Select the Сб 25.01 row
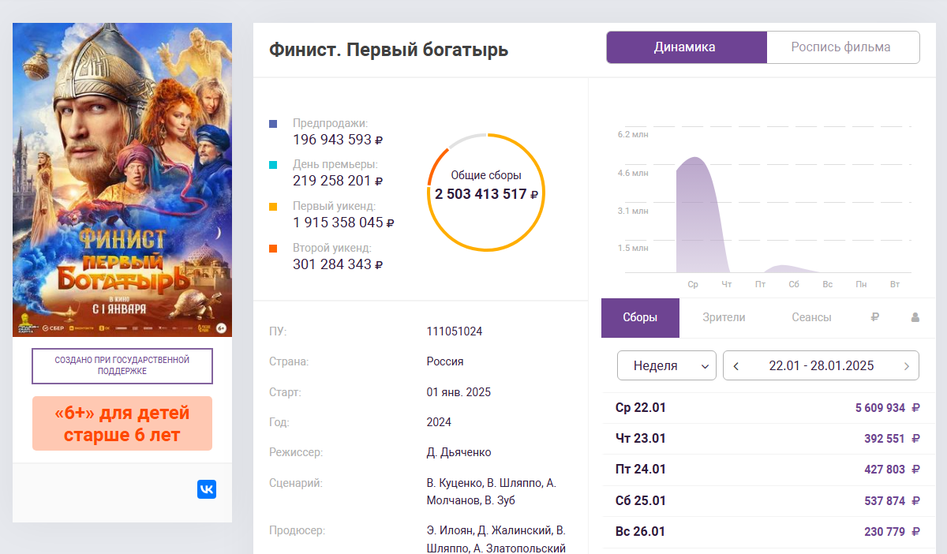This screenshot has width=947, height=554. (x=768, y=501)
